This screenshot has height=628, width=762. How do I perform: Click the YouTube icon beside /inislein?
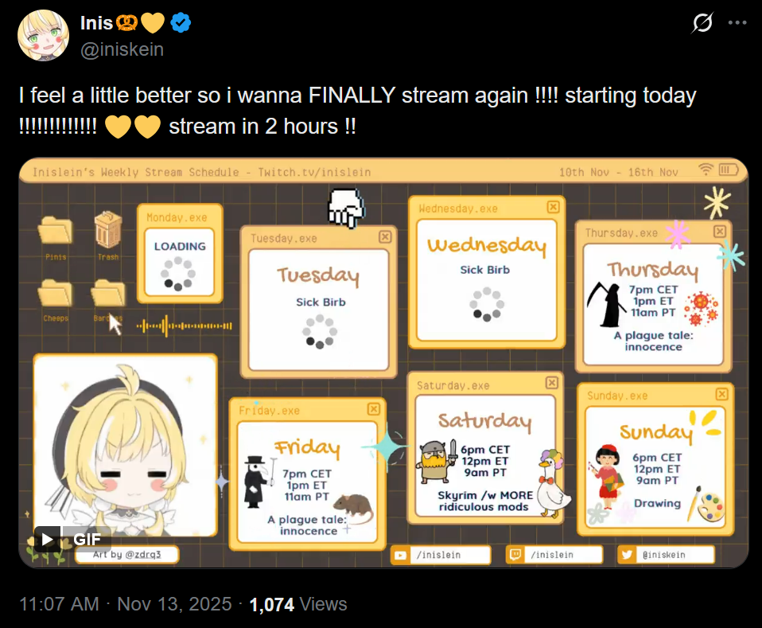(400, 555)
